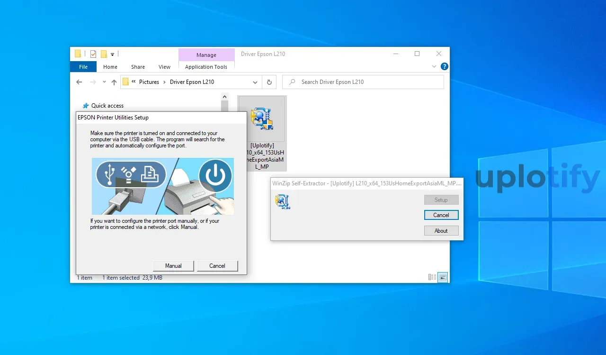Switch to the Home ribbon tab
This screenshot has height=355, width=606.
point(110,67)
